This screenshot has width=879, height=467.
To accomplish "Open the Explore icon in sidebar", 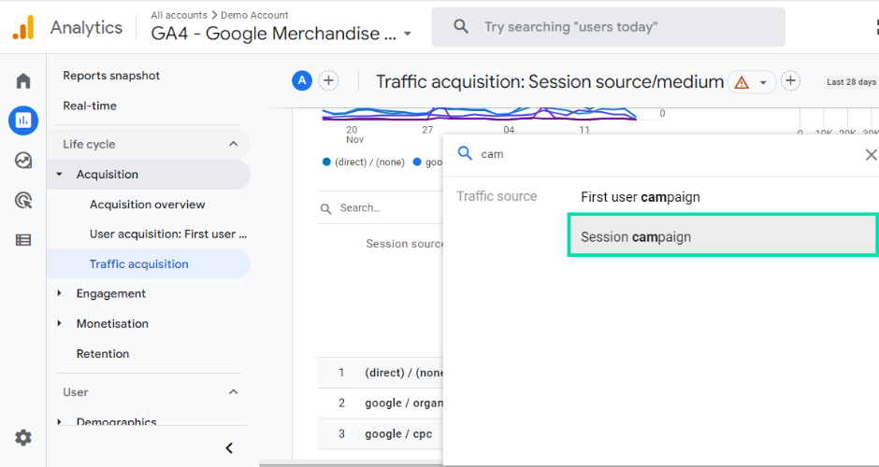I will (23, 161).
